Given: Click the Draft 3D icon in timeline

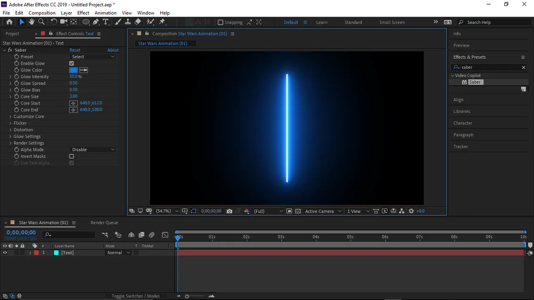Looking at the screenshot, I should 118,235.
